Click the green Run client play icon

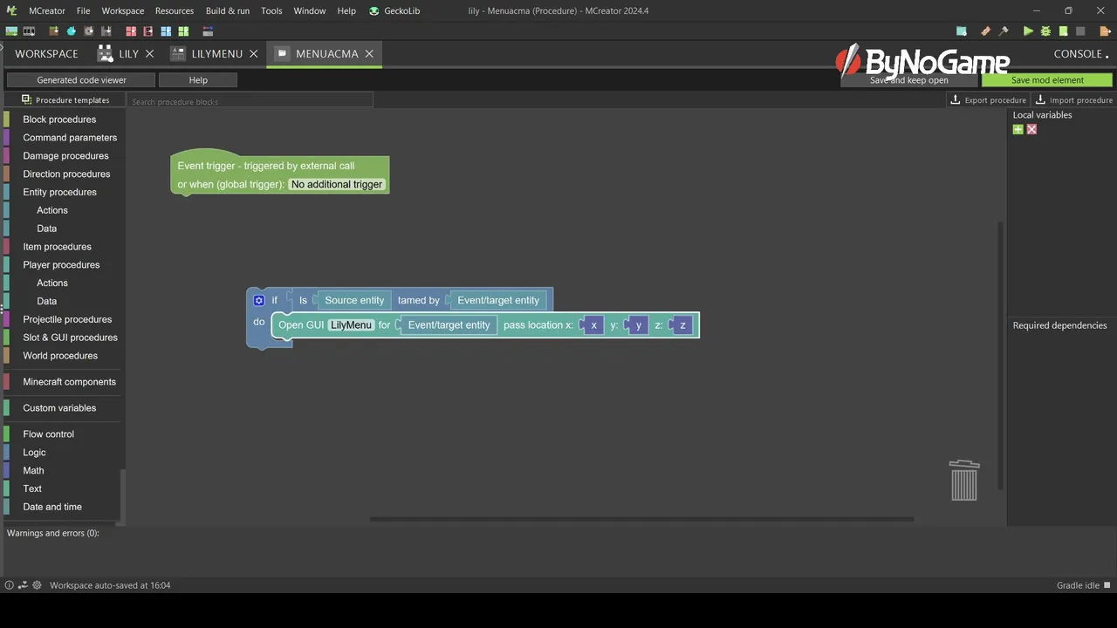[x=1028, y=31]
